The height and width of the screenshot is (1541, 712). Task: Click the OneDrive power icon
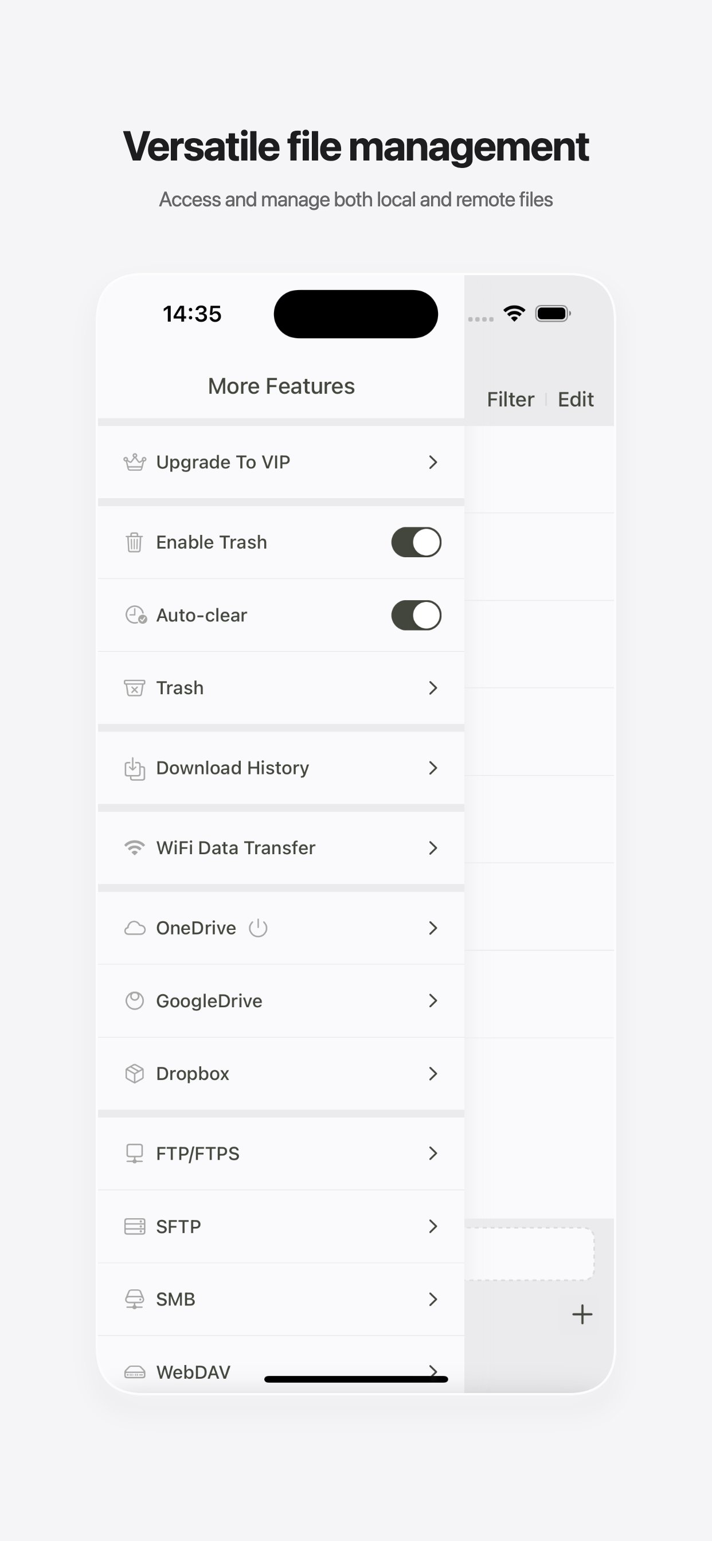(258, 928)
